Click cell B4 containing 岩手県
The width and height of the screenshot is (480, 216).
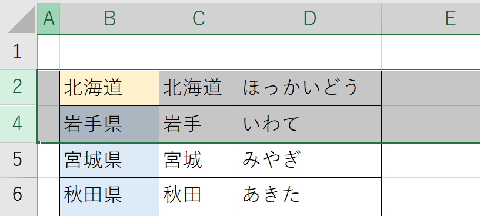click(109, 124)
